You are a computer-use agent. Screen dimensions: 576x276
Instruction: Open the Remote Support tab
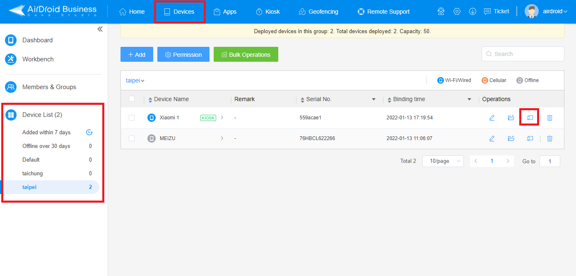click(383, 12)
